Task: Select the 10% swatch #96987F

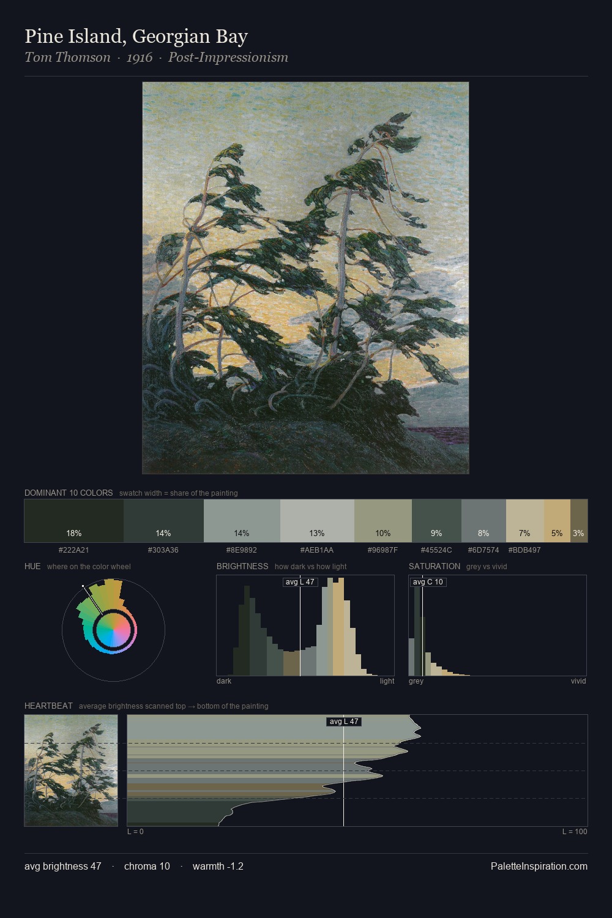Action: click(x=383, y=521)
